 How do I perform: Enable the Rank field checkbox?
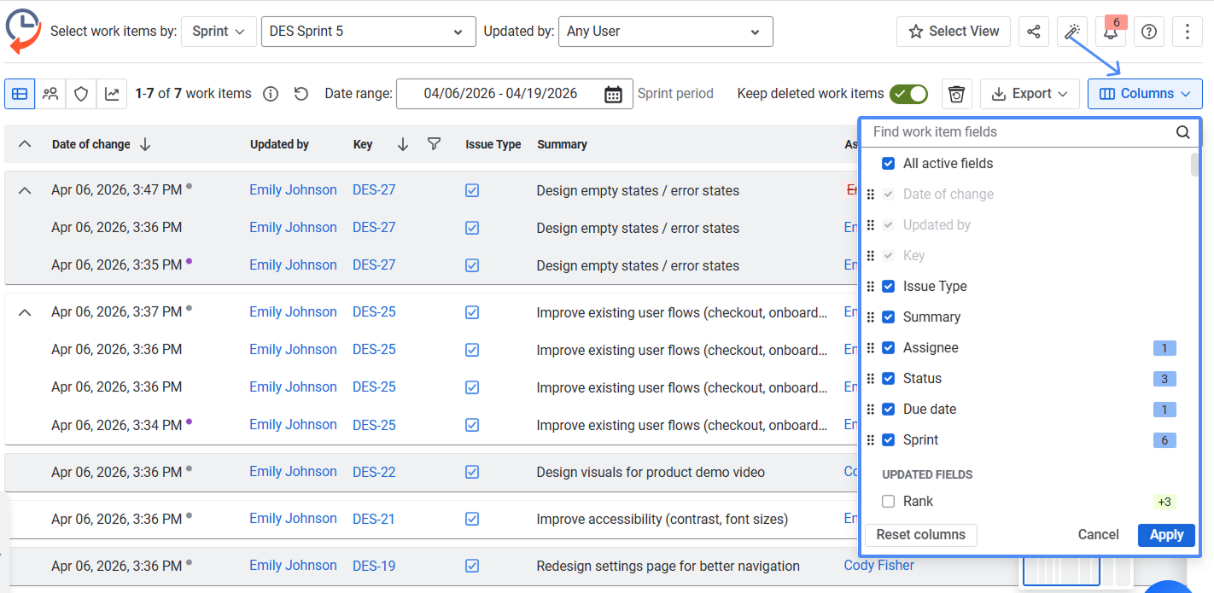coord(888,502)
